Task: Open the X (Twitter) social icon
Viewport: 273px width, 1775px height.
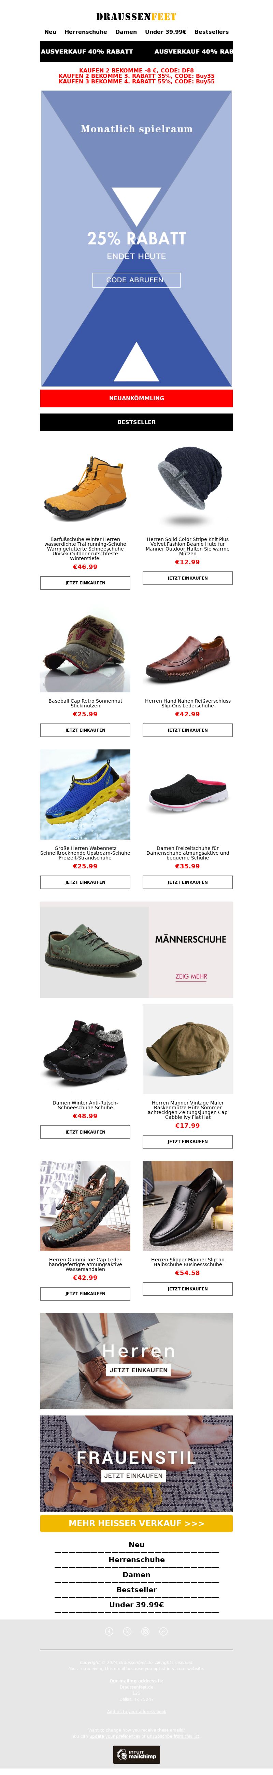Action: [x=127, y=1631]
